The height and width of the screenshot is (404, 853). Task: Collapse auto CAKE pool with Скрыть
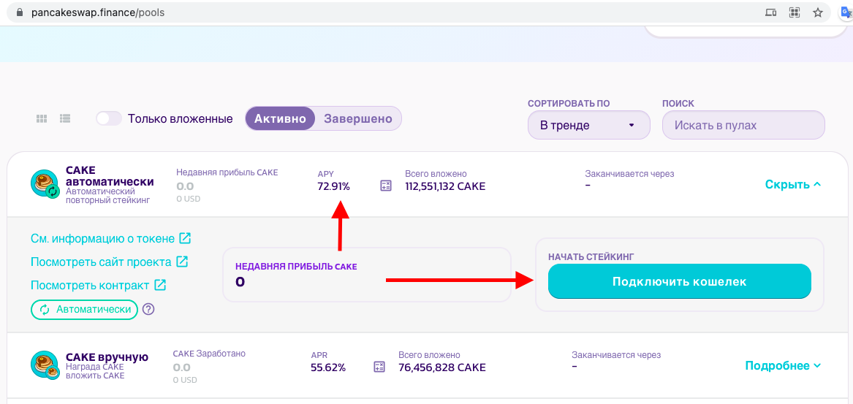793,184
